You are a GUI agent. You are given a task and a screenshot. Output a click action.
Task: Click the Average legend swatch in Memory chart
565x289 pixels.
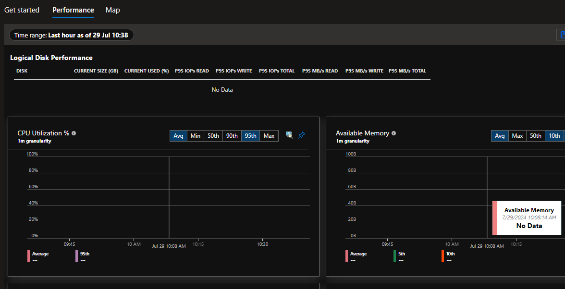(x=347, y=256)
